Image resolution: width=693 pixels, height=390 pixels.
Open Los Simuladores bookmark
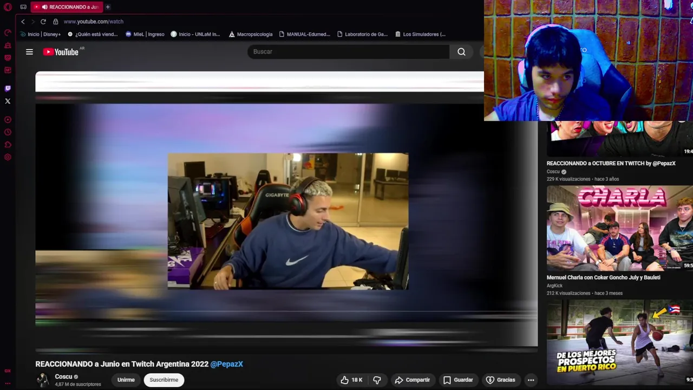point(420,34)
